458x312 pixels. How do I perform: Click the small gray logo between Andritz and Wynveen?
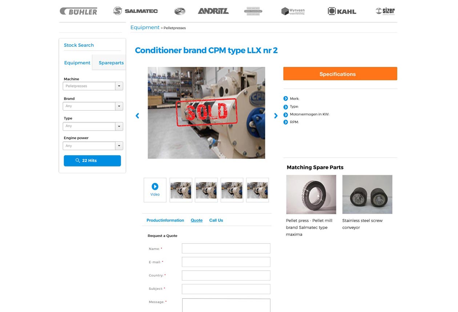[253, 11]
